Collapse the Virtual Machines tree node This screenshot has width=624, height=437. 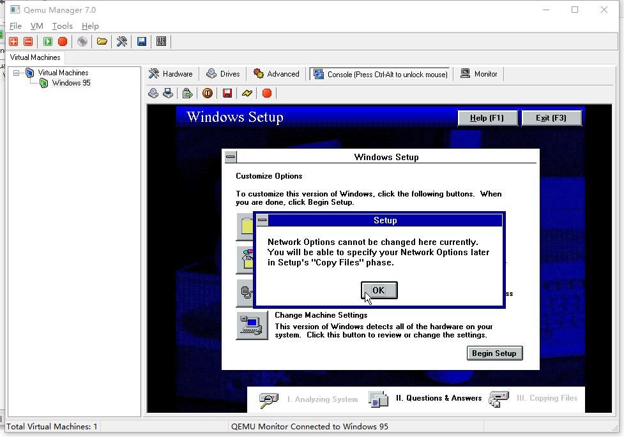pyautogui.click(x=17, y=73)
